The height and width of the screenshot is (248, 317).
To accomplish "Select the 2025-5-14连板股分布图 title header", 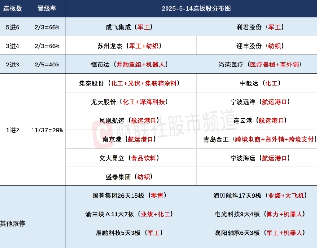I will point(196,8).
